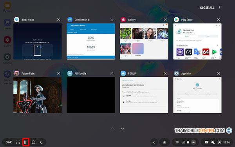Click the cellular signal icon

[183, 142]
